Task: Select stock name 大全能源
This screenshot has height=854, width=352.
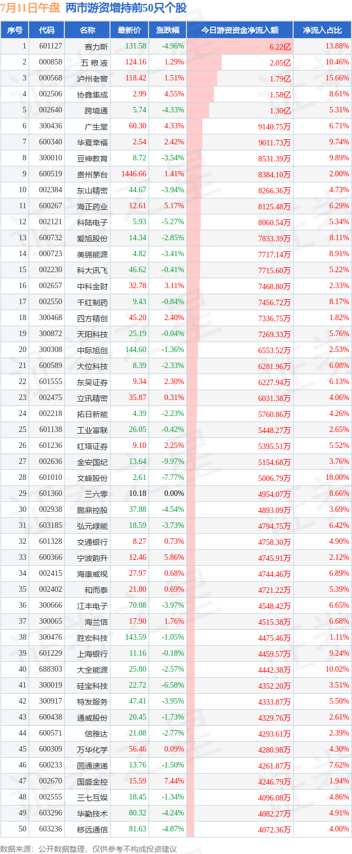Action: pyautogui.click(x=92, y=670)
